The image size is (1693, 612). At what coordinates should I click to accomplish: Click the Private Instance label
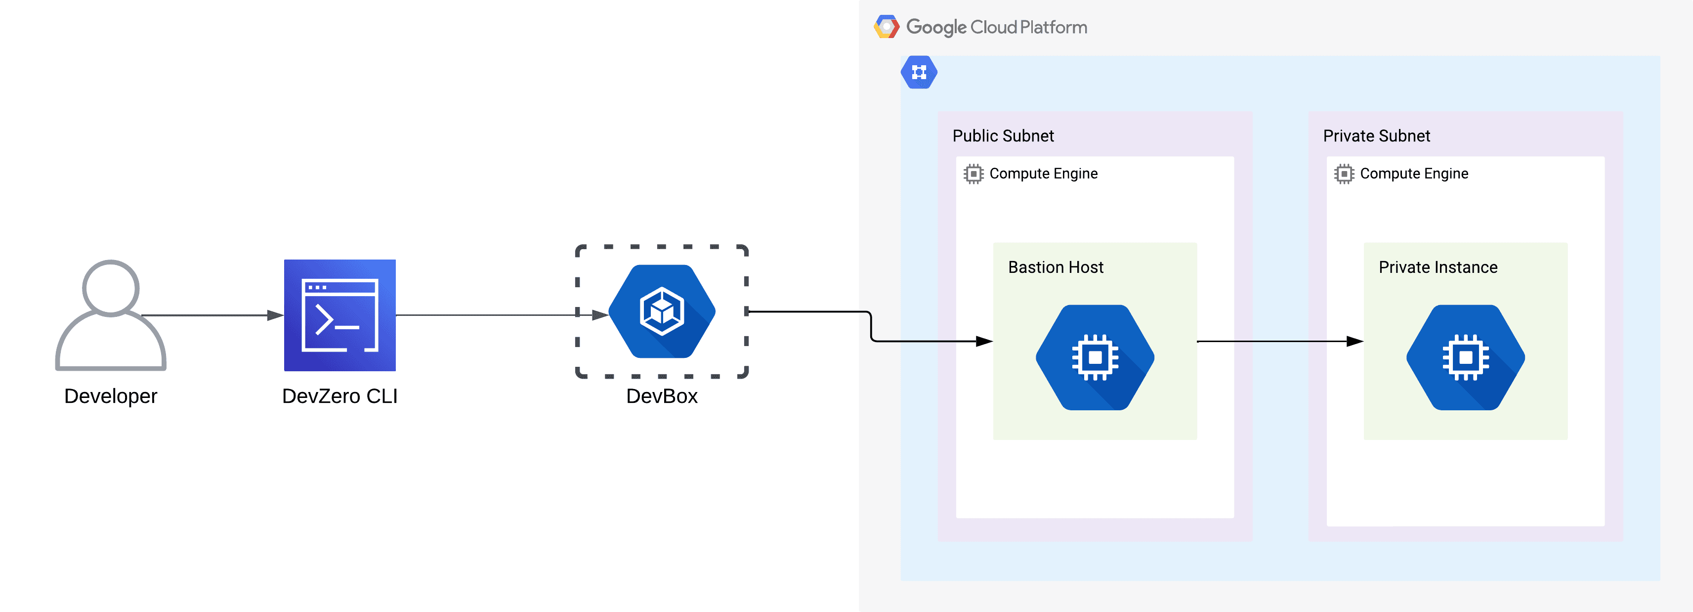pyautogui.click(x=1439, y=267)
